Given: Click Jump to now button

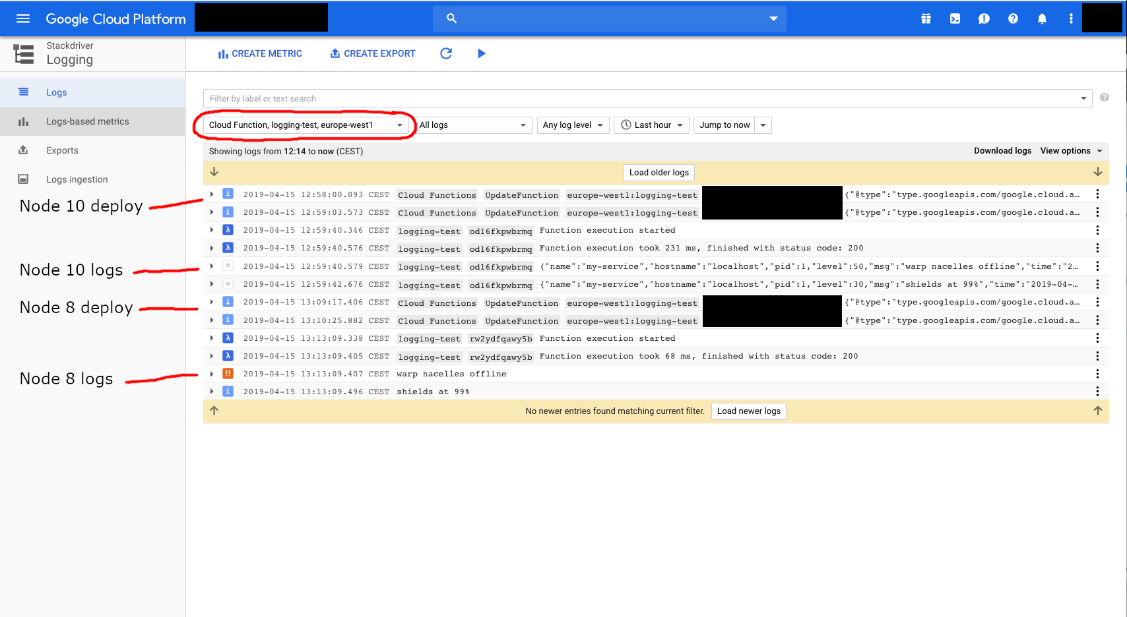Looking at the screenshot, I should click(724, 125).
